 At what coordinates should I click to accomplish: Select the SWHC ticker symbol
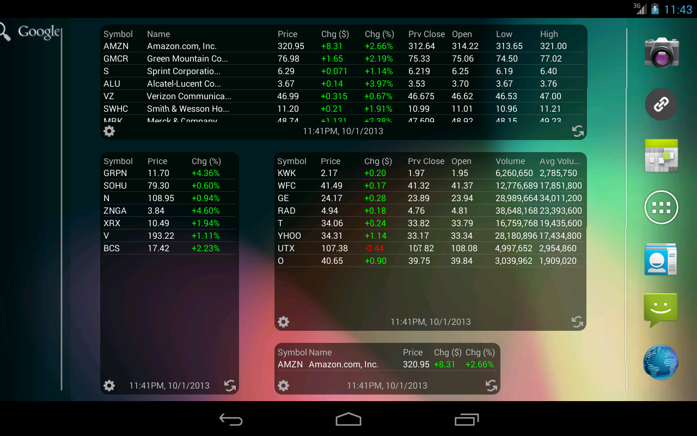[116, 109]
